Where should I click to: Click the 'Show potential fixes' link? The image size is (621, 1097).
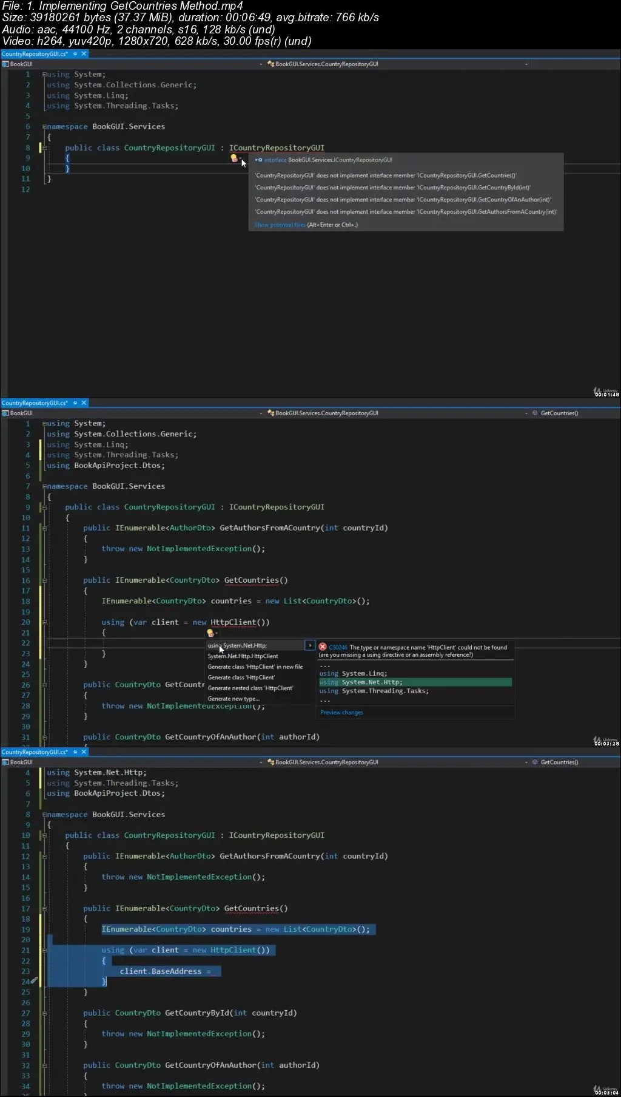[x=280, y=225]
